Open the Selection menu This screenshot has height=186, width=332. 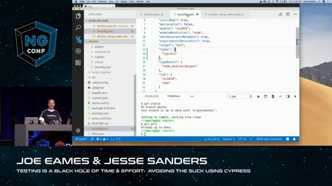tap(102, 2)
